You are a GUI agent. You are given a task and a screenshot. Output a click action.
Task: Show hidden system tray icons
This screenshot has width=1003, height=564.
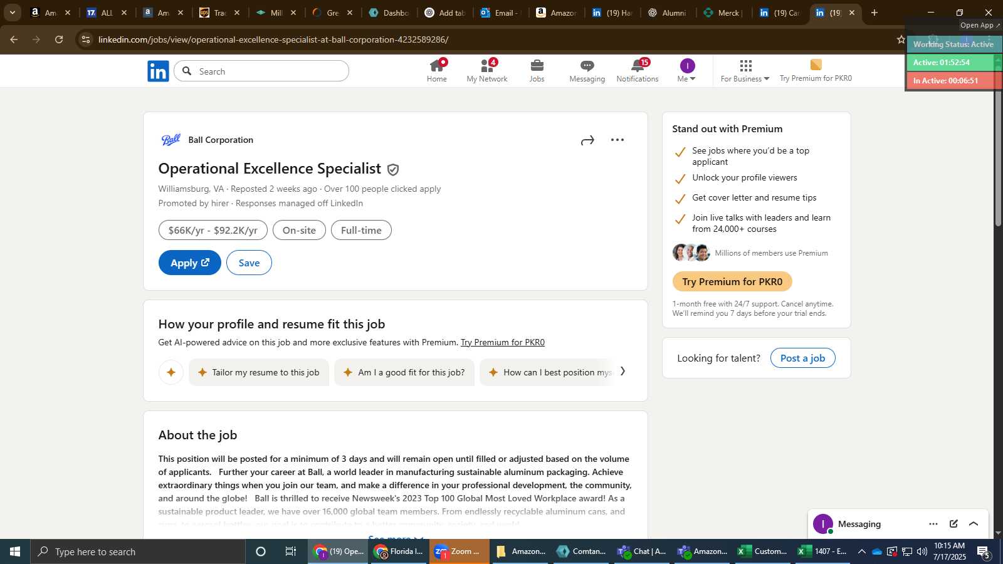[861, 551]
